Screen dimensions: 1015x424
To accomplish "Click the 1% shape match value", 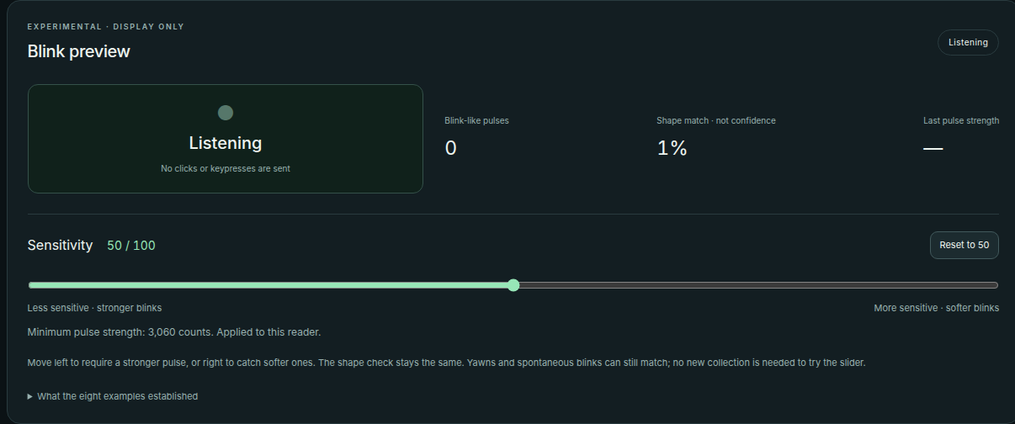I will [672, 149].
